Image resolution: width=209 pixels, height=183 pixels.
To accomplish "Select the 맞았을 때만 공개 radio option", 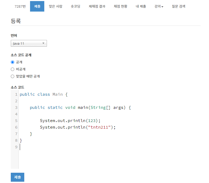I will 13,76.
